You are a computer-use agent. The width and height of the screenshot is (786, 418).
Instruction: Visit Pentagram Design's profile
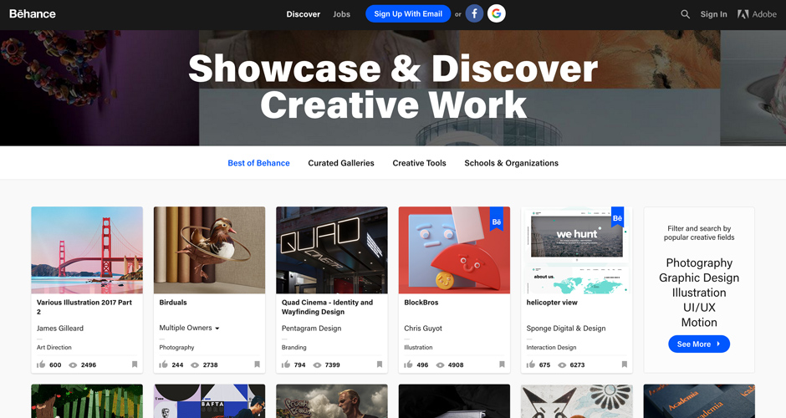[x=311, y=329]
